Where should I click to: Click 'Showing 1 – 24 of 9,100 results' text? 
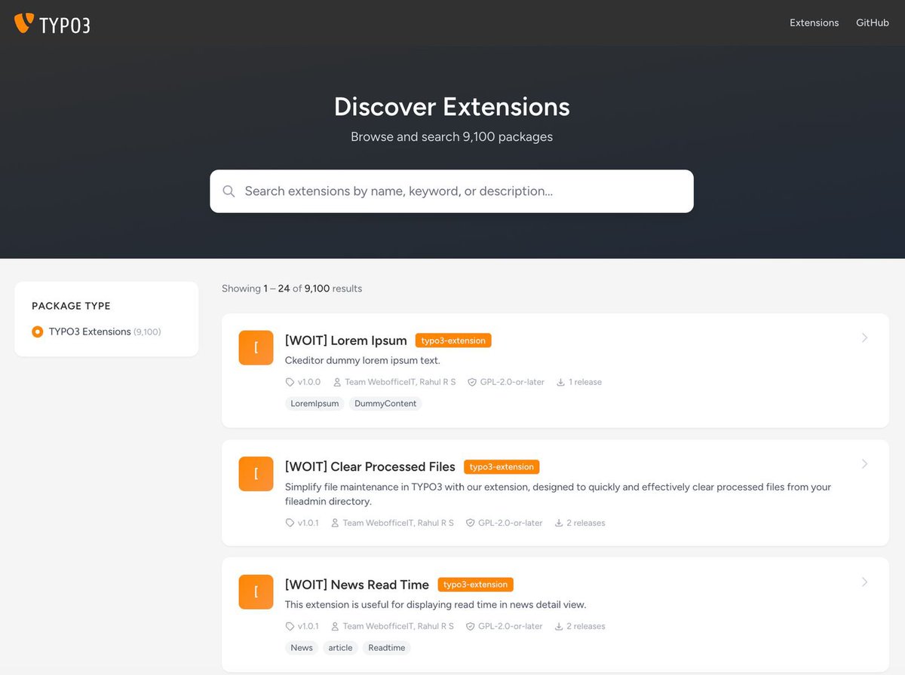coord(292,289)
